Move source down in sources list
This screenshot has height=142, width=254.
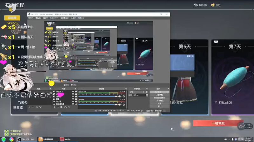click(x=69, y=107)
